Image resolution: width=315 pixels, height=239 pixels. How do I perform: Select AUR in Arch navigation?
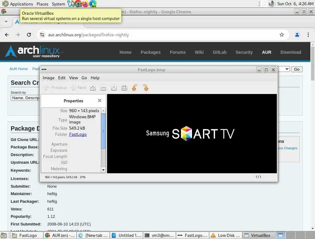point(267,52)
